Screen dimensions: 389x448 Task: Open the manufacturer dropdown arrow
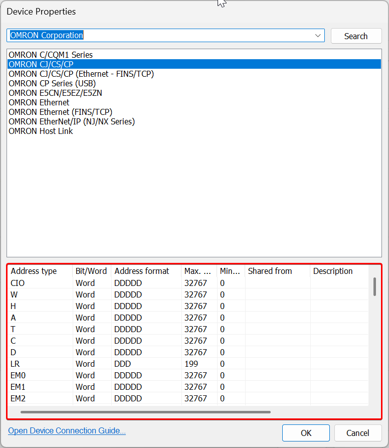click(x=318, y=36)
